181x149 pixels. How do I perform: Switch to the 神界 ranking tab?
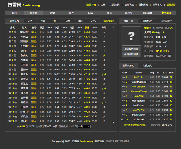(43, 21)
